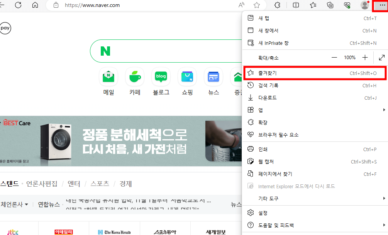Select the 카페 service icon

coord(135,77)
